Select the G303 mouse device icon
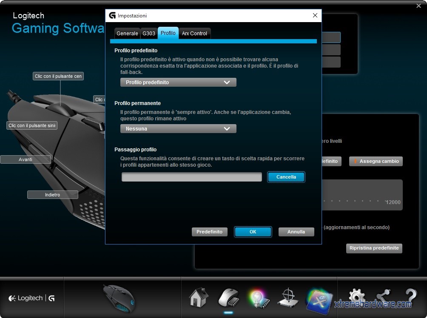Viewport: 427px width, 318px height. [x=119, y=297]
